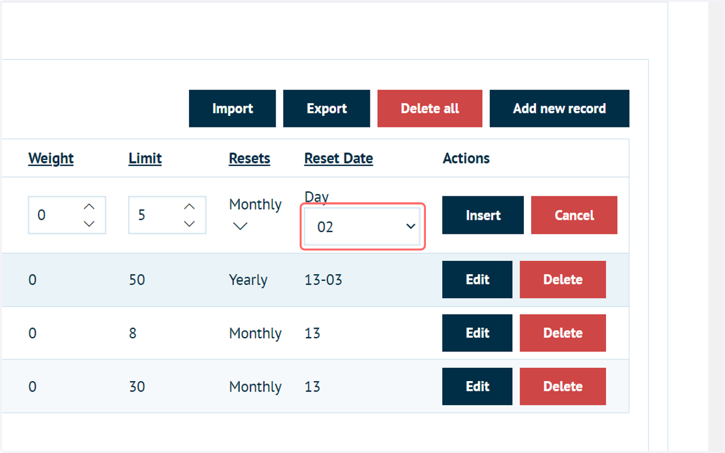Image resolution: width=725 pixels, height=453 pixels.
Task: Click the Import button
Action: [232, 109]
